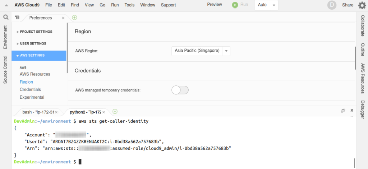Open the Edit menu
368x169 pixels.
click(x=61, y=5)
